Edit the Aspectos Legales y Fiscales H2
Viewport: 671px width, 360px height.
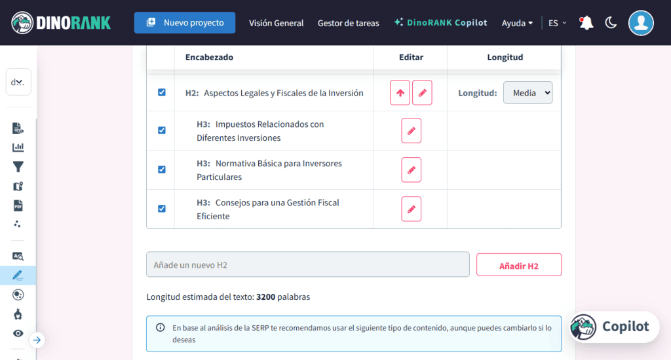[x=422, y=92]
